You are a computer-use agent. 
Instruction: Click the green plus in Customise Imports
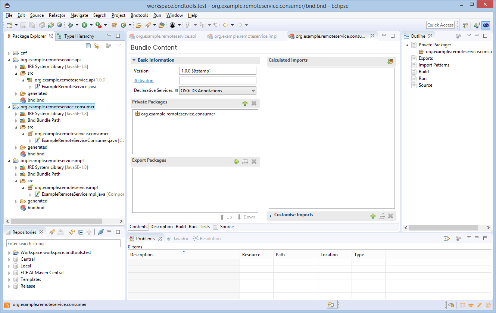click(x=373, y=216)
